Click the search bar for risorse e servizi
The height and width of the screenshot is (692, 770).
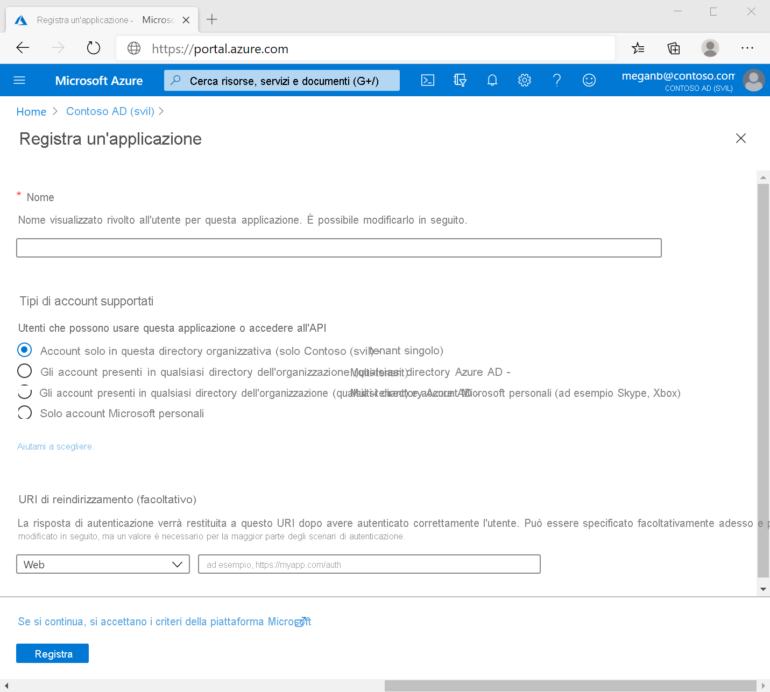(x=281, y=80)
